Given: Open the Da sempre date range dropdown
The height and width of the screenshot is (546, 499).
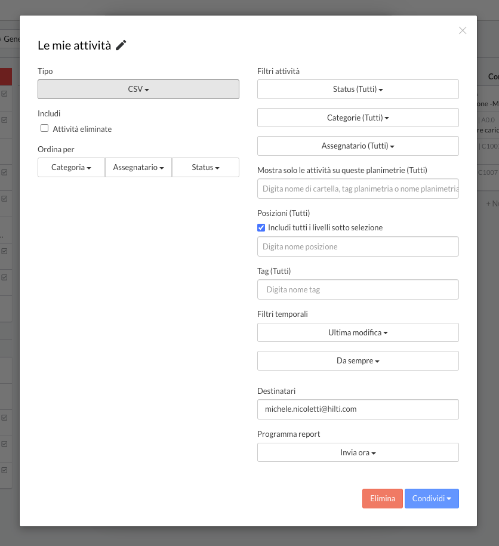Looking at the screenshot, I should [358, 361].
